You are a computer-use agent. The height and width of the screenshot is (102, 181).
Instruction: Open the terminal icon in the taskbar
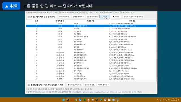pyautogui.click(x=97, y=100)
